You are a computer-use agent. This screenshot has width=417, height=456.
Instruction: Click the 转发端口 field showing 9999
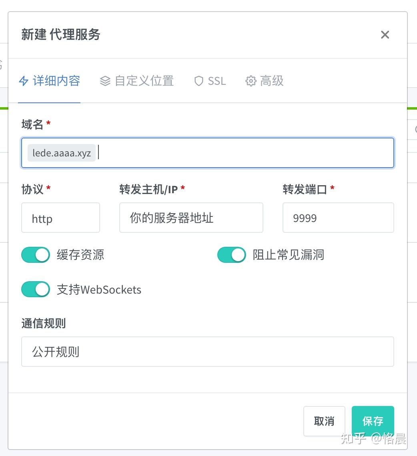(338, 218)
